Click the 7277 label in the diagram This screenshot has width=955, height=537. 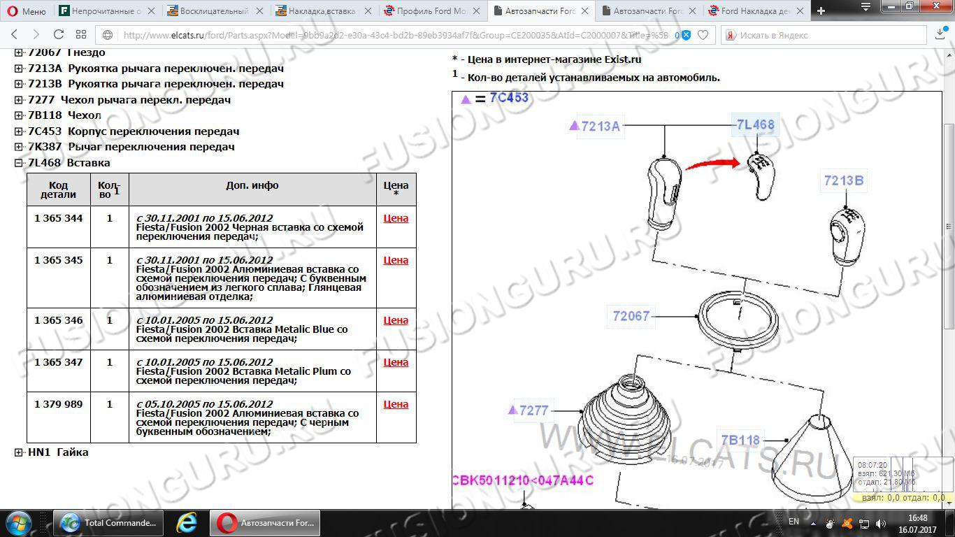(533, 410)
